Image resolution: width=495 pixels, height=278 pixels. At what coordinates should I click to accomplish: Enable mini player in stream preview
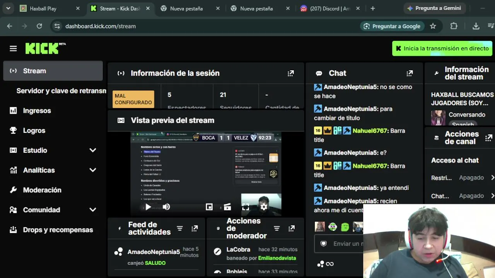click(x=209, y=207)
